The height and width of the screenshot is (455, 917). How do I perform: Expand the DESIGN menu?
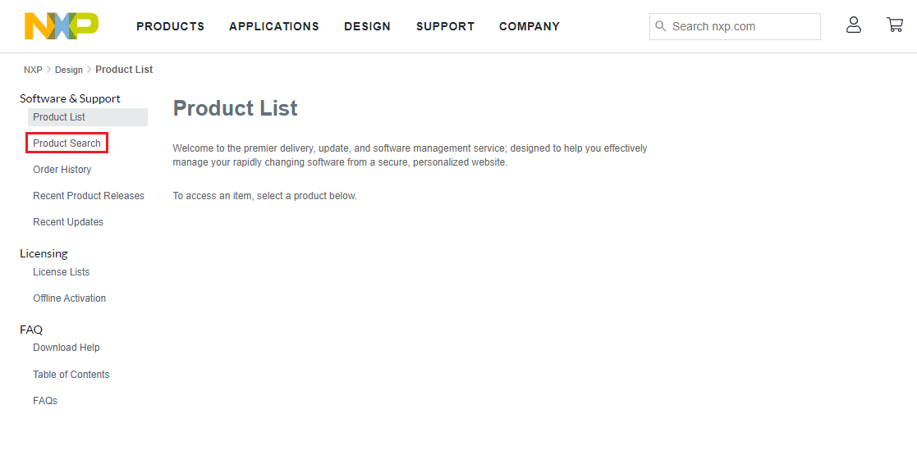coord(367,26)
